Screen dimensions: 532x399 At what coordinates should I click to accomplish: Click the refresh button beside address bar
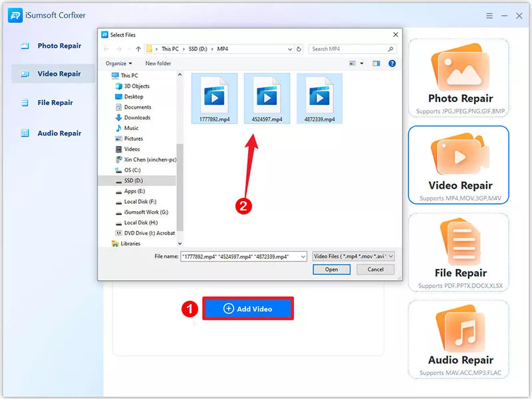300,48
